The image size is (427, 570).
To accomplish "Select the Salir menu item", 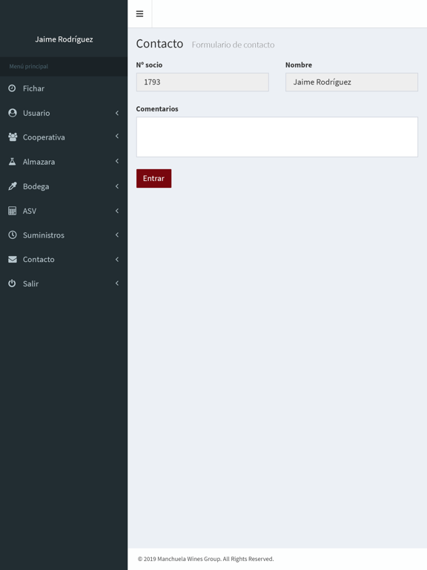I will (x=64, y=284).
